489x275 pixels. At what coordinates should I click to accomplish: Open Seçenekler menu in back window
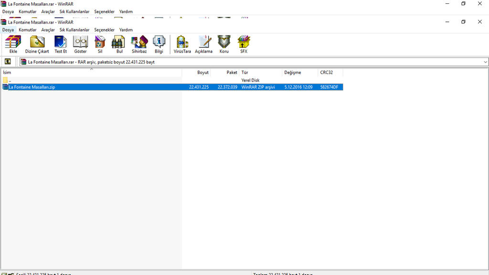104,11
